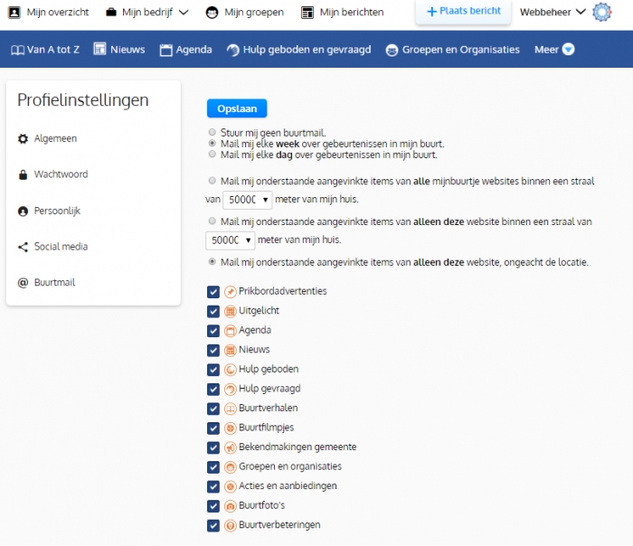Click the book icon beside Van A tot Z
The width and height of the screenshot is (633, 546).
(x=17, y=50)
